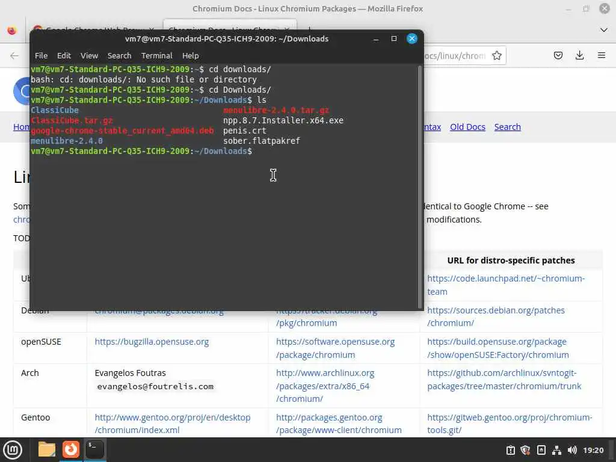The image size is (616, 462).
Task: Switch to Firefox in taskbar
Action: 71,449
